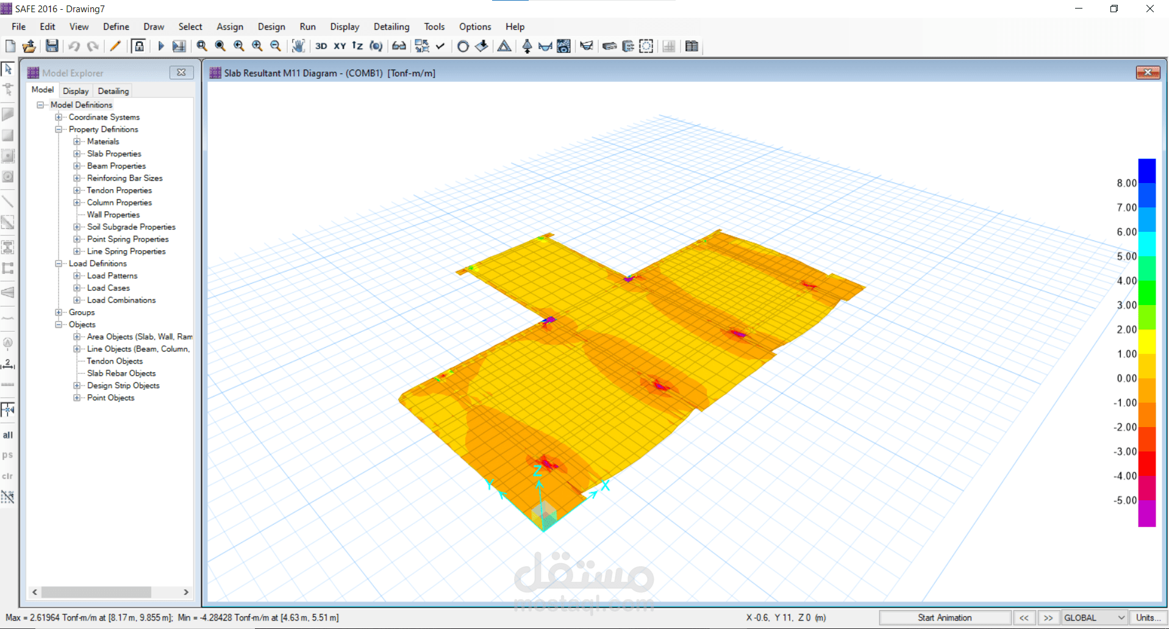Click the Max/Min moment status bar text

tap(172, 617)
